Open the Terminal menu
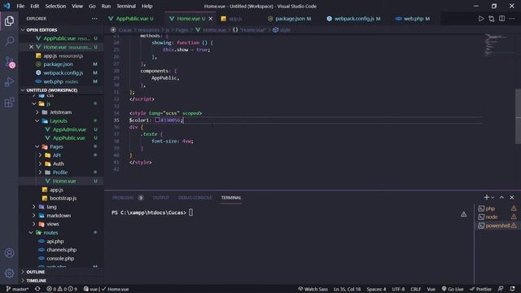This screenshot has width=521, height=293. point(126,6)
